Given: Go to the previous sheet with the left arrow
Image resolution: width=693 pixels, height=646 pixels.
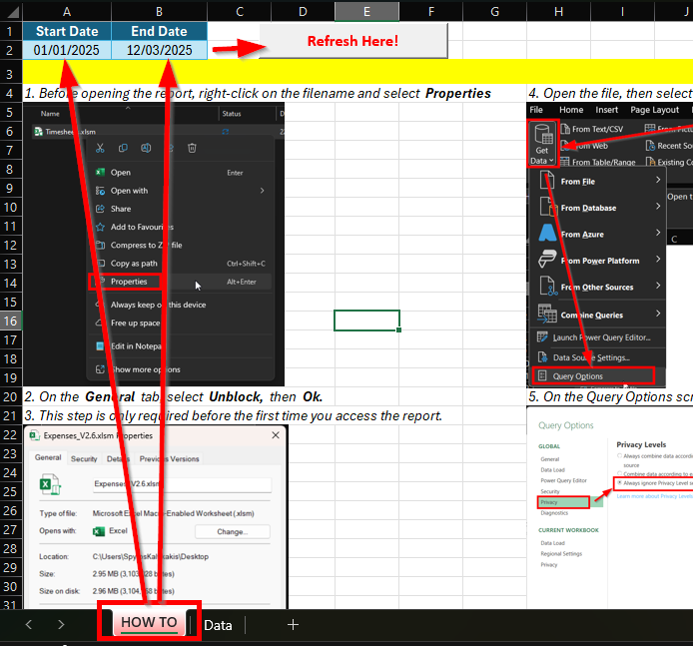Looking at the screenshot, I should 29,624.
